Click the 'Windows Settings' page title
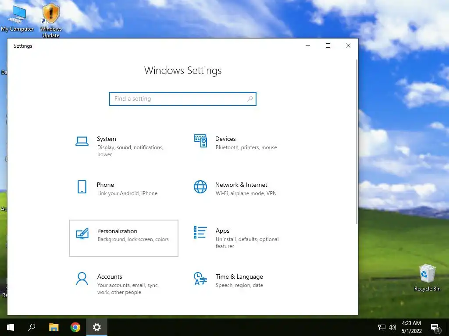The height and width of the screenshot is (336, 449). pos(183,70)
